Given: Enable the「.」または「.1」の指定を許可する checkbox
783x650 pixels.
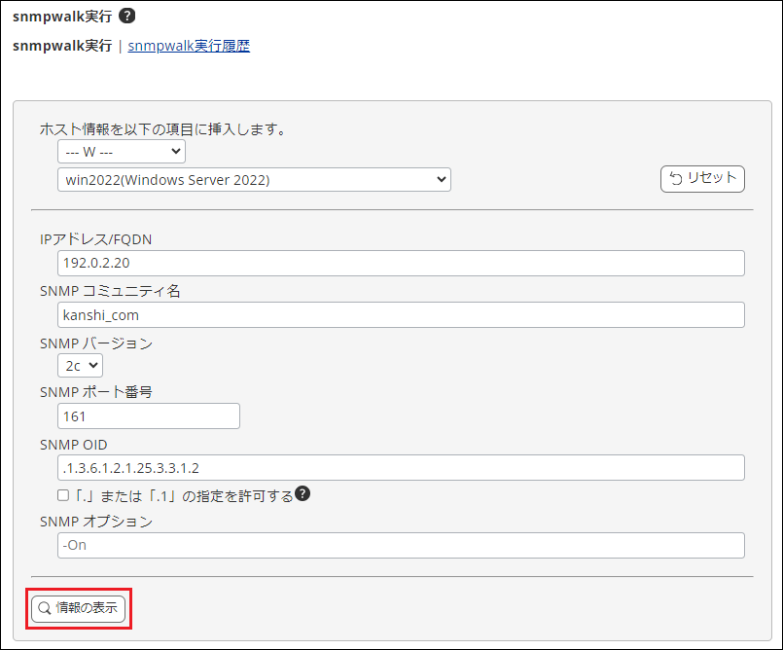Looking at the screenshot, I should pos(63,495).
